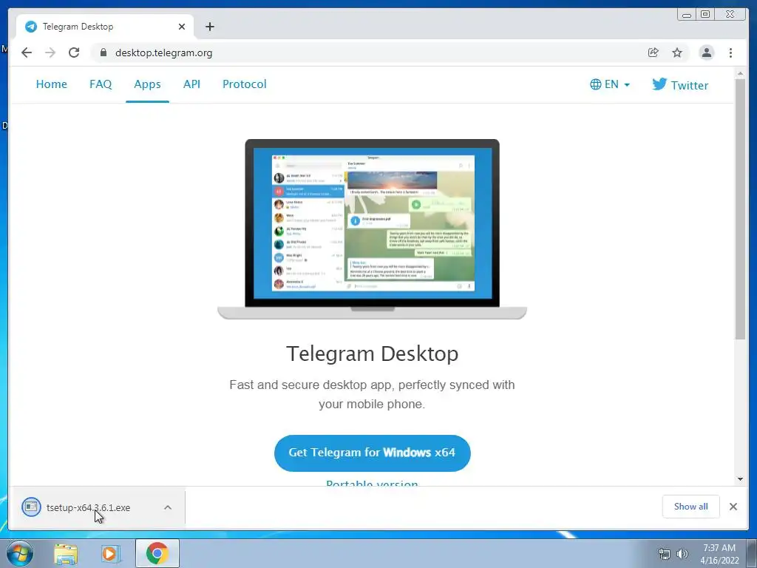Select the Telegram Desktop browser tab
Image resolution: width=757 pixels, height=568 pixels.
[105, 27]
